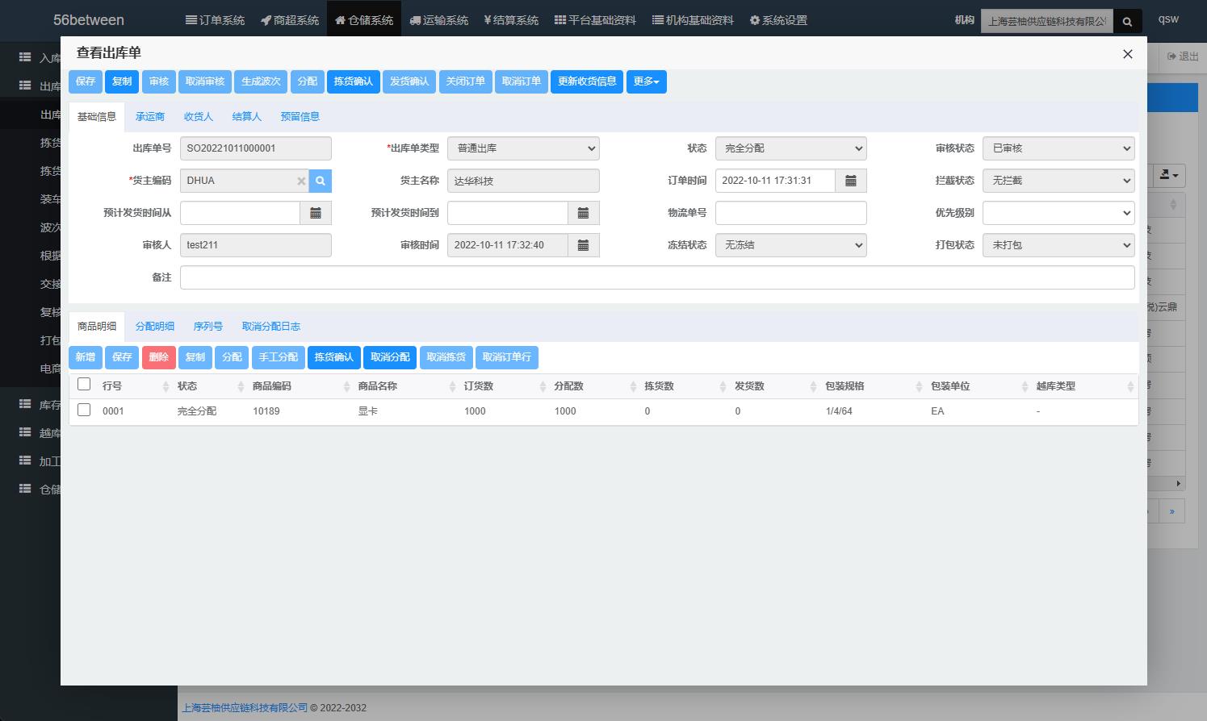Tick the checkbox for row 0001
Image resolution: width=1207 pixels, height=721 pixels.
coord(84,410)
